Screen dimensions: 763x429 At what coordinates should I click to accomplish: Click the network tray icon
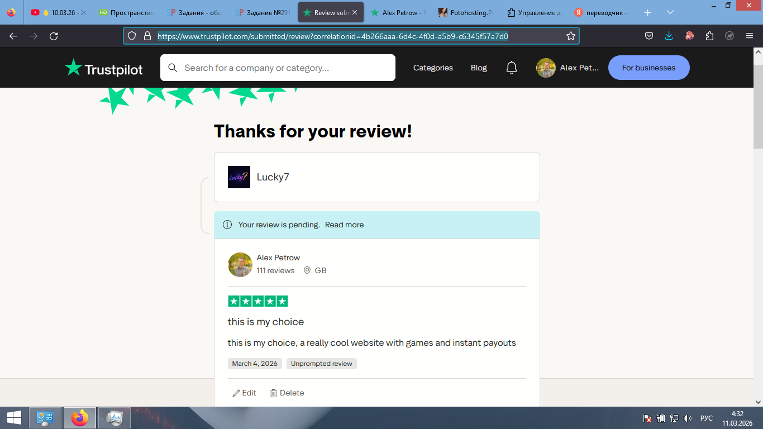[x=674, y=418]
